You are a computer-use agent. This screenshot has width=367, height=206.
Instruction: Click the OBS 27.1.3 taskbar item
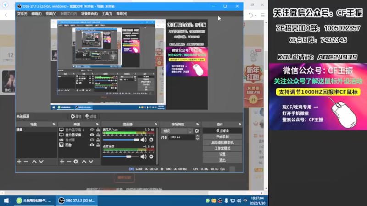coord(76,201)
